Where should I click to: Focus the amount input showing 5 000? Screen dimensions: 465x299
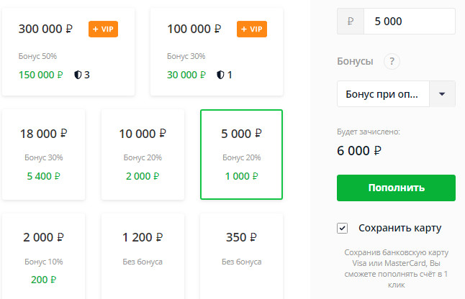pyautogui.click(x=410, y=22)
